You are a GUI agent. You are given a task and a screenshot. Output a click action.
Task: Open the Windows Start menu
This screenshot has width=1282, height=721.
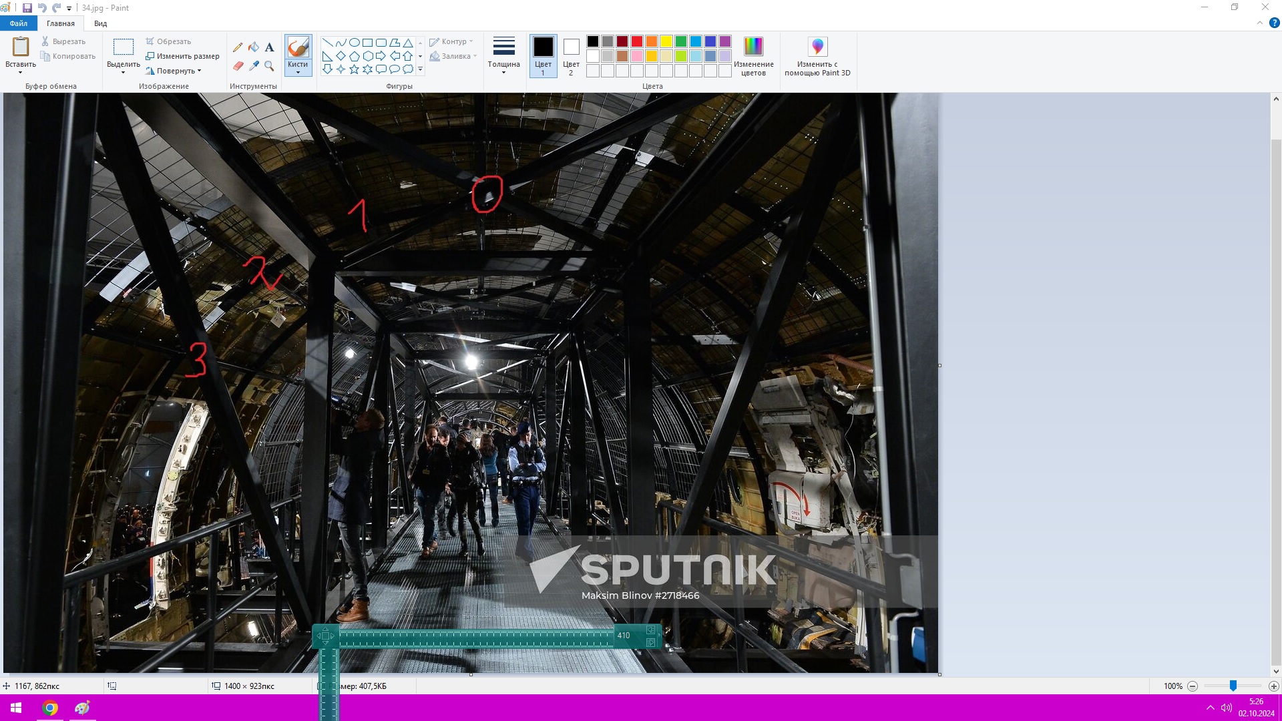(16, 708)
